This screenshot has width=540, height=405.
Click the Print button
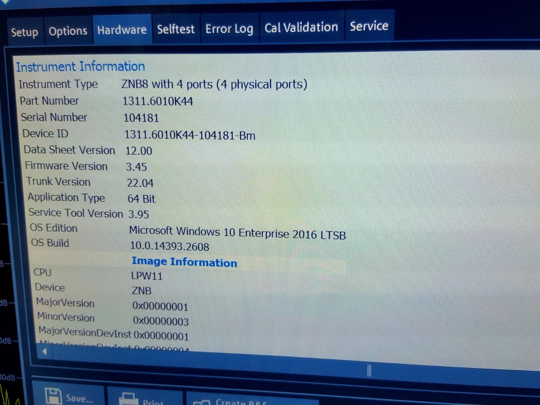(145, 397)
